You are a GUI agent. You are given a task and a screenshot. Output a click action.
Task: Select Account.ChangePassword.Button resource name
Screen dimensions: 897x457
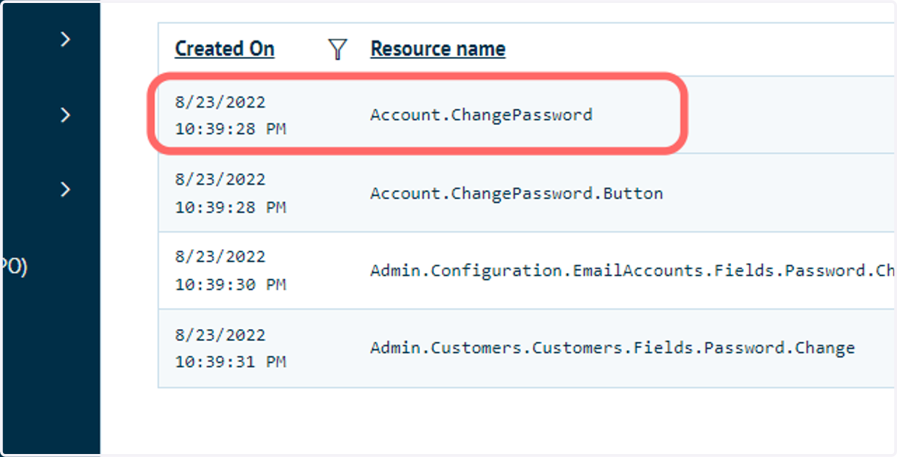(517, 194)
